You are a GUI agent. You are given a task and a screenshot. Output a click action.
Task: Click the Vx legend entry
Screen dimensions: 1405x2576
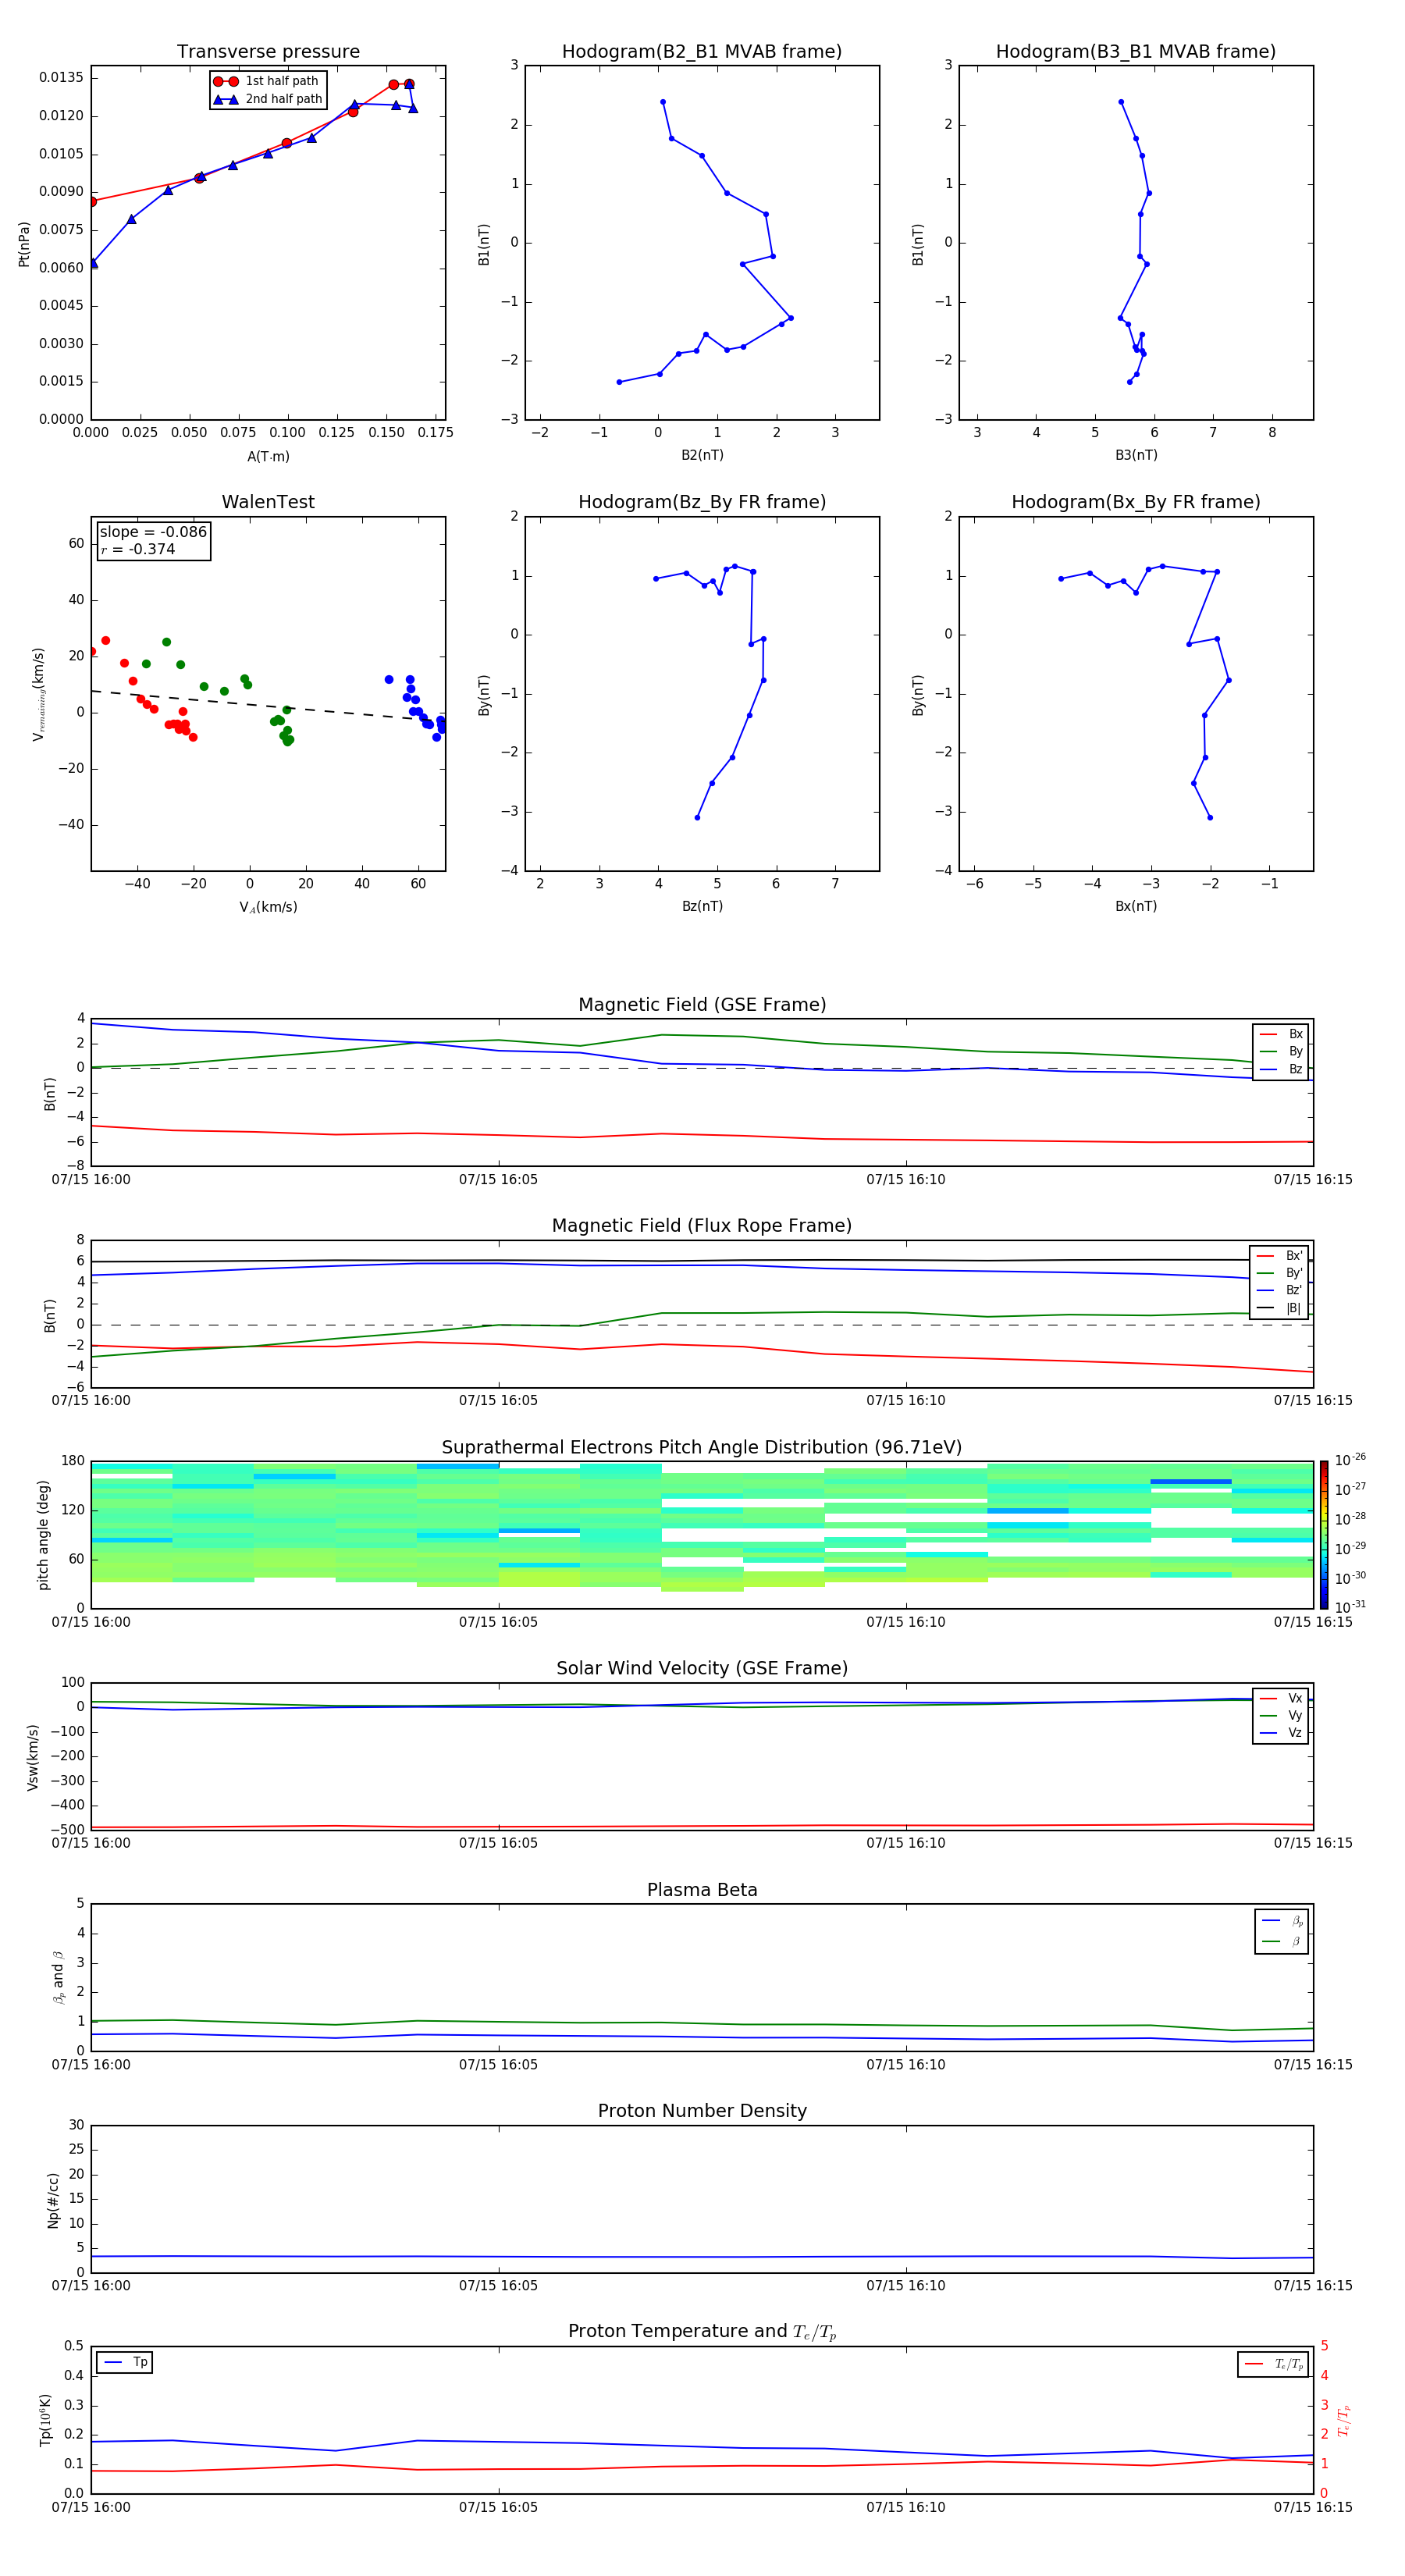pyautogui.click(x=1281, y=1698)
